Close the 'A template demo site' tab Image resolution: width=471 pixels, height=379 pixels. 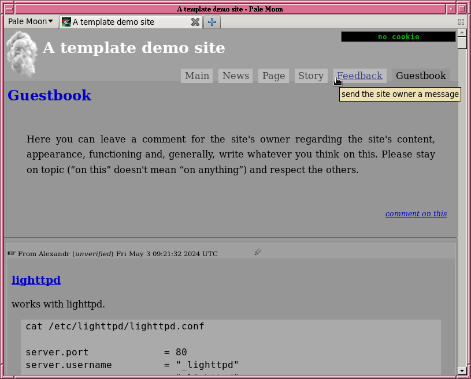195,22
